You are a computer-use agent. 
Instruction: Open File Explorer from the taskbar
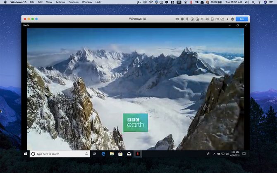coord(112,154)
